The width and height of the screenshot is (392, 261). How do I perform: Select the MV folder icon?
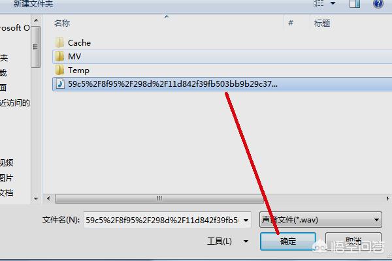coord(59,57)
